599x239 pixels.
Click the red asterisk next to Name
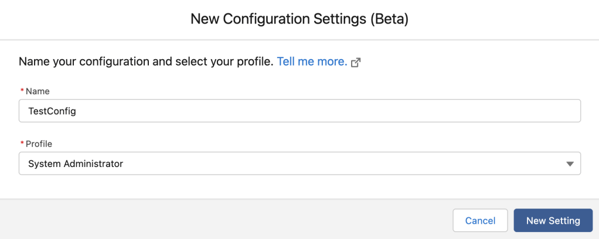22,91
